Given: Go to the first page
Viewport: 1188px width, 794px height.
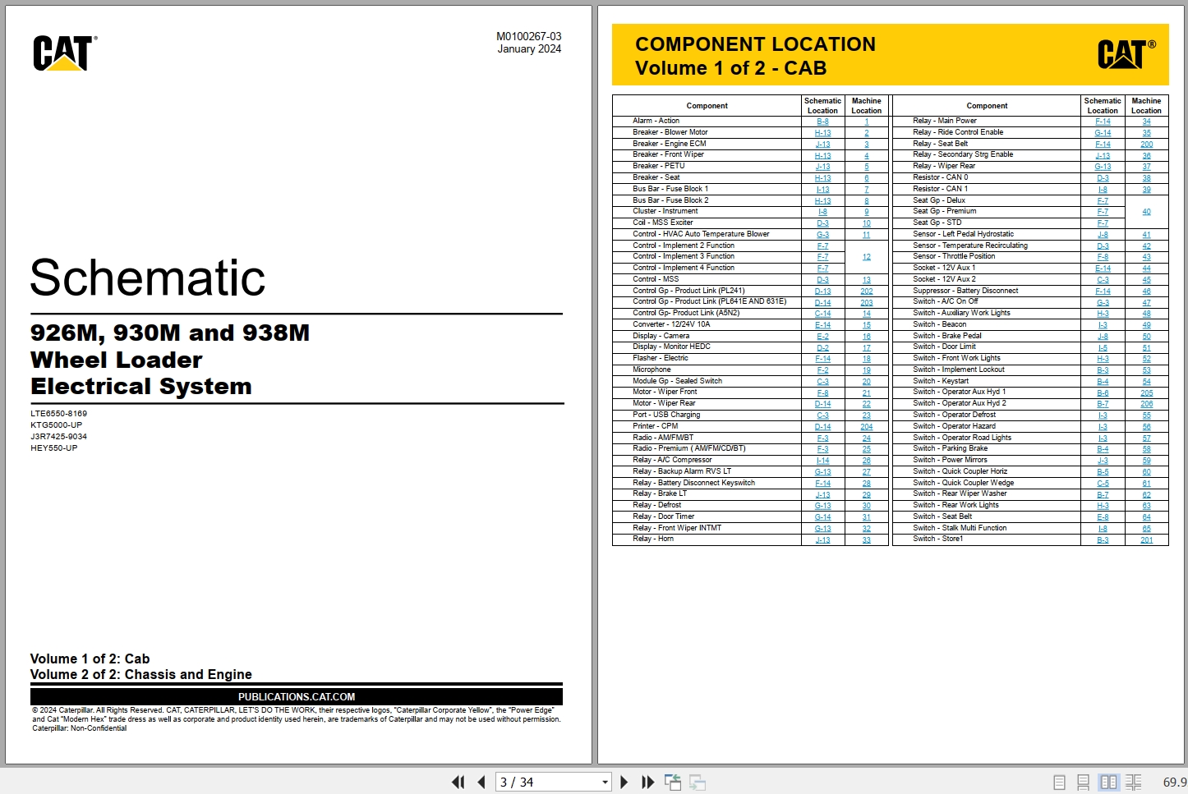Looking at the screenshot, I should coord(458,783).
